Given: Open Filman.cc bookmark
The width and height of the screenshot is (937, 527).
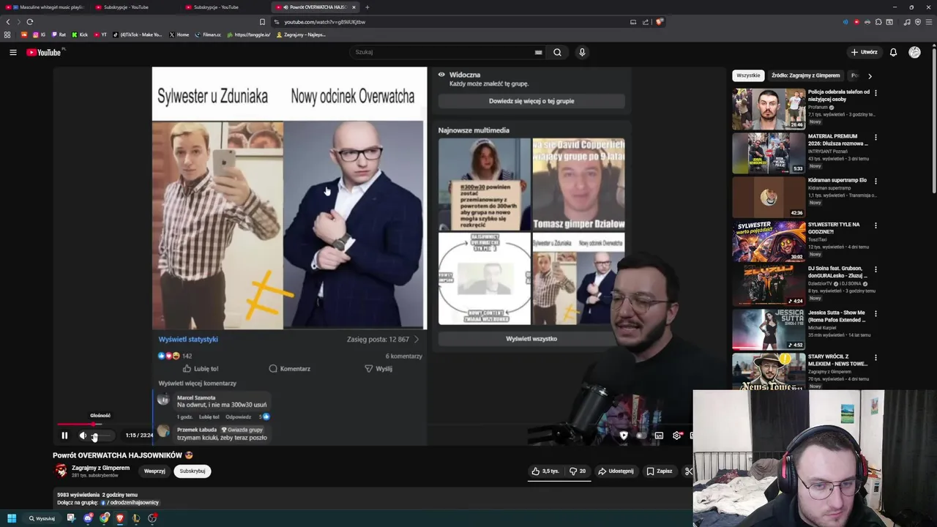Looking at the screenshot, I should pos(208,34).
